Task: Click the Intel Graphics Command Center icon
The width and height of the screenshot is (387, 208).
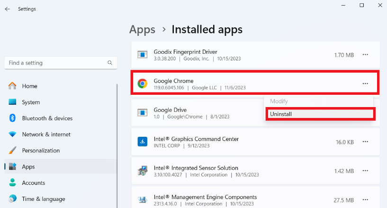Action: [143, 141]
